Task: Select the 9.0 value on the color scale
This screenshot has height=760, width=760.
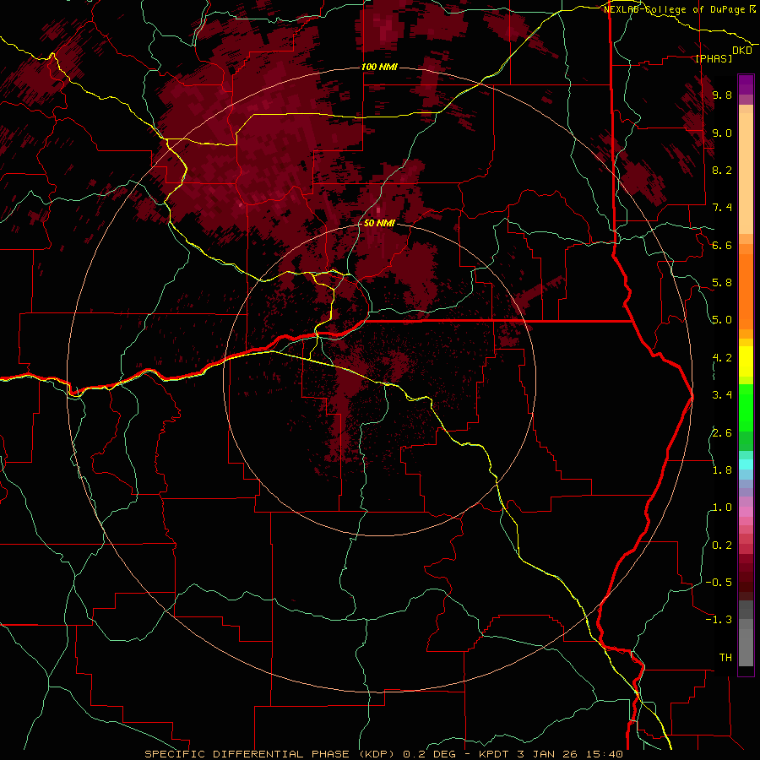Action: (722, 133)
